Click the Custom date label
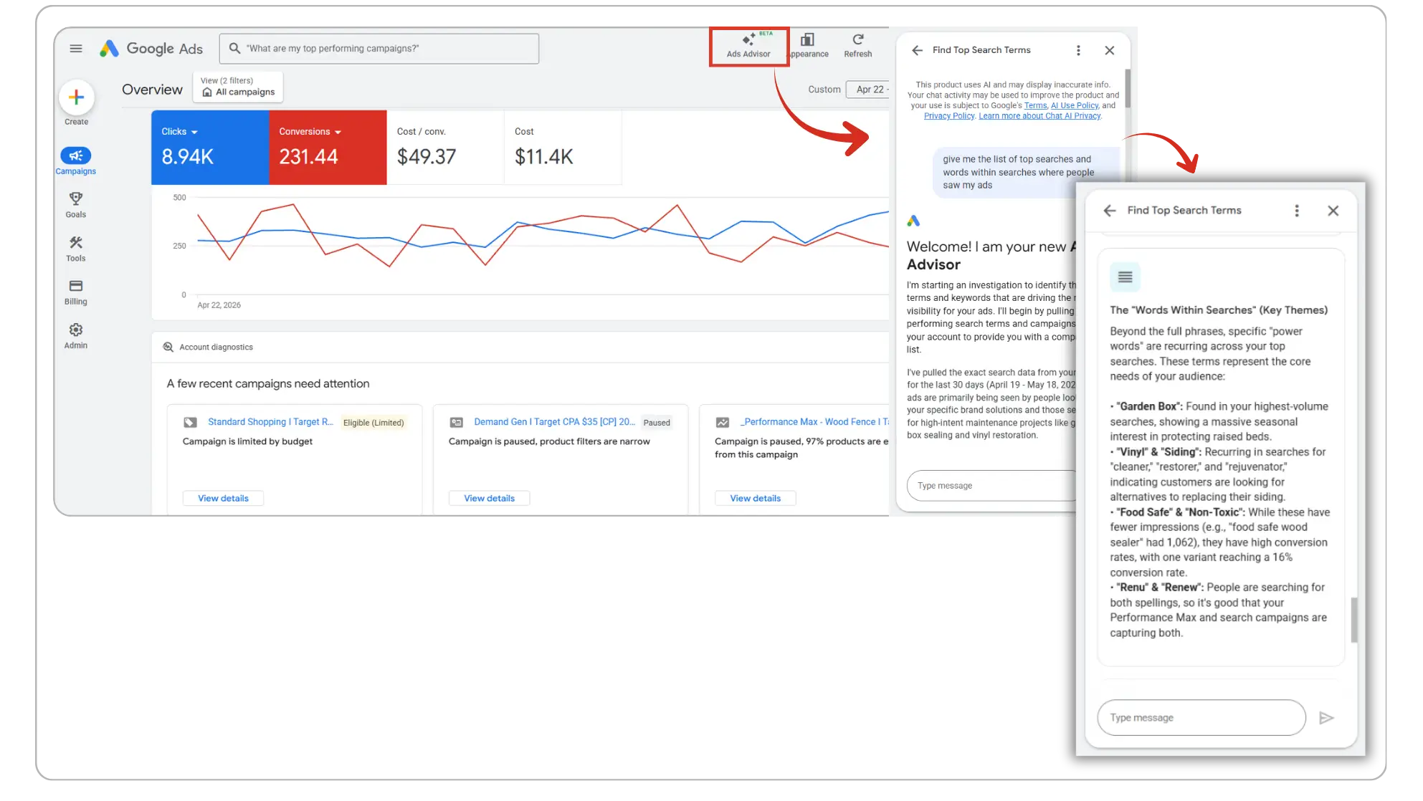 point(824,90)
